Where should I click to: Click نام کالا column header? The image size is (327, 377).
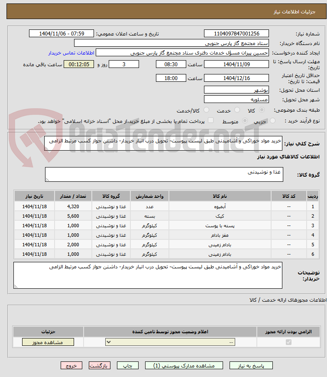[220, 196]
